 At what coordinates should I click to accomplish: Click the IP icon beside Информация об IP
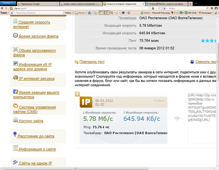click(15, 64)
